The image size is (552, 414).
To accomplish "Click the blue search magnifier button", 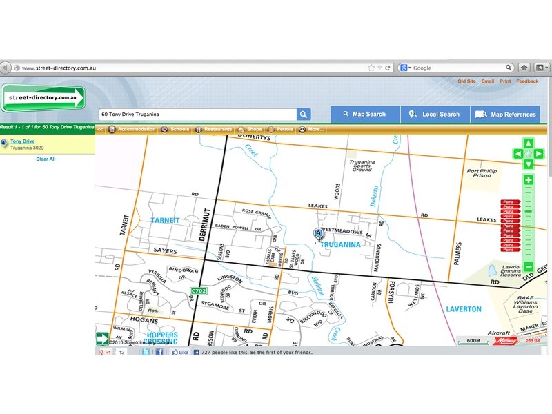I will point(304,115).
